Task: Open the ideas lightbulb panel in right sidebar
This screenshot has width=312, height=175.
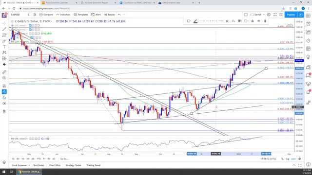Action: click(x=308, y=57)
